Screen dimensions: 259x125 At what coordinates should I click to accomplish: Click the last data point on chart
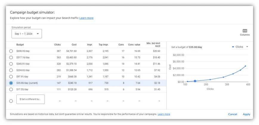pyautogui.click(x=245, y=66)
